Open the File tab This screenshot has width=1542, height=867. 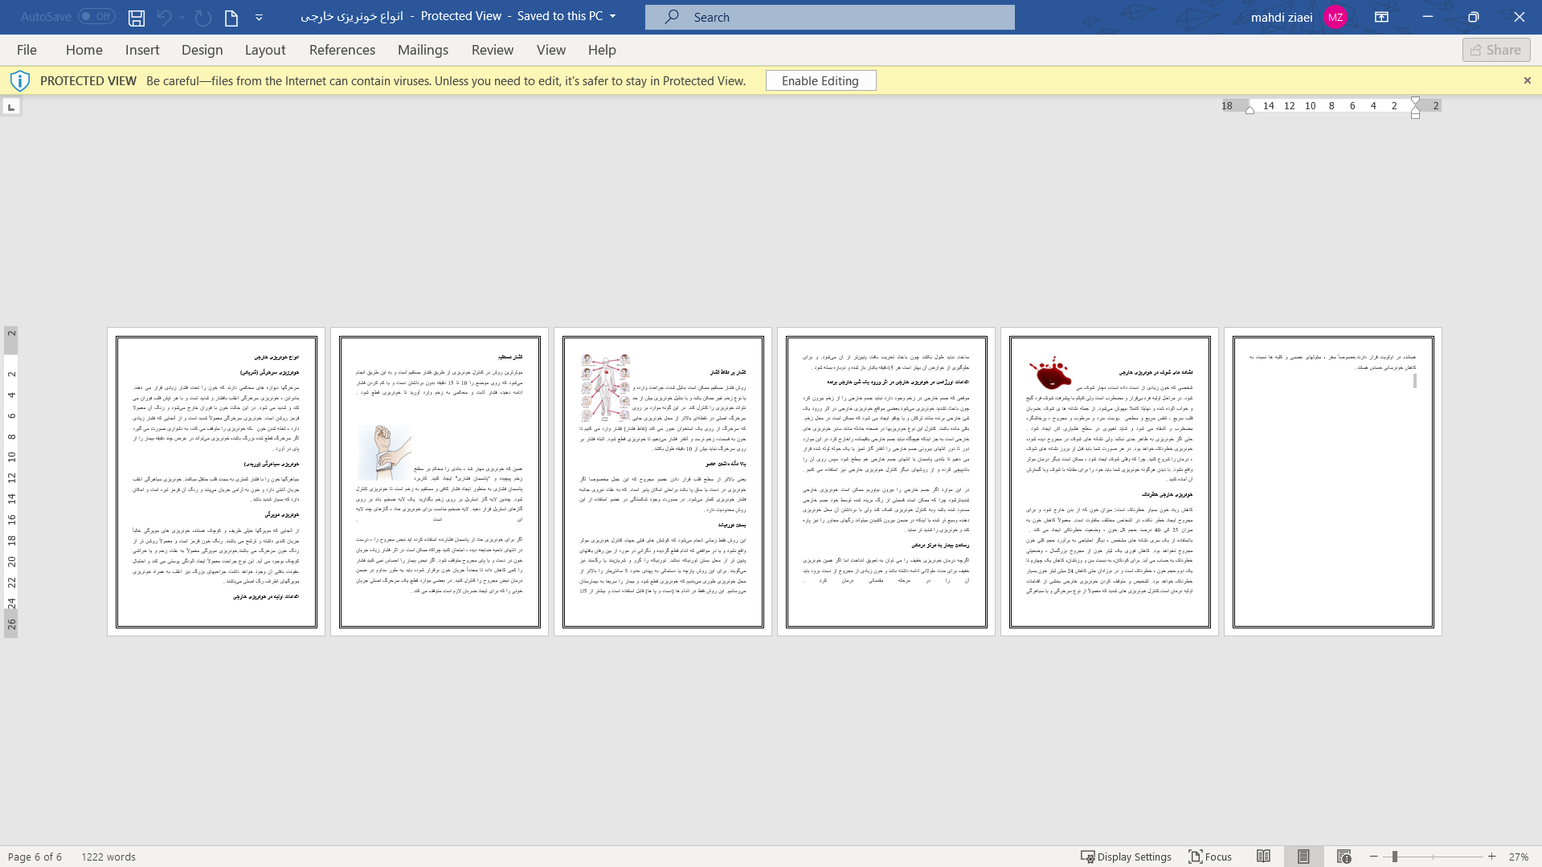point(27,50)
